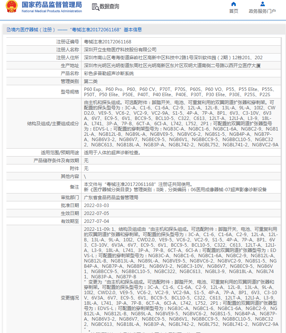Screen dimensions: 286x333
Task: Click the 批准日期 label
Action: point(70,206)
